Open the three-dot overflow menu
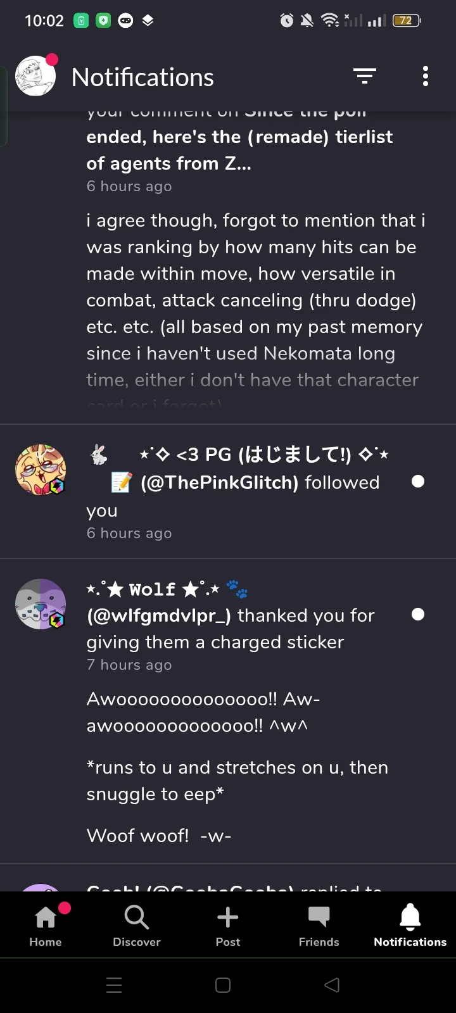The width and height of the screenshot is (456, 1013). click(x=426, y=77)
